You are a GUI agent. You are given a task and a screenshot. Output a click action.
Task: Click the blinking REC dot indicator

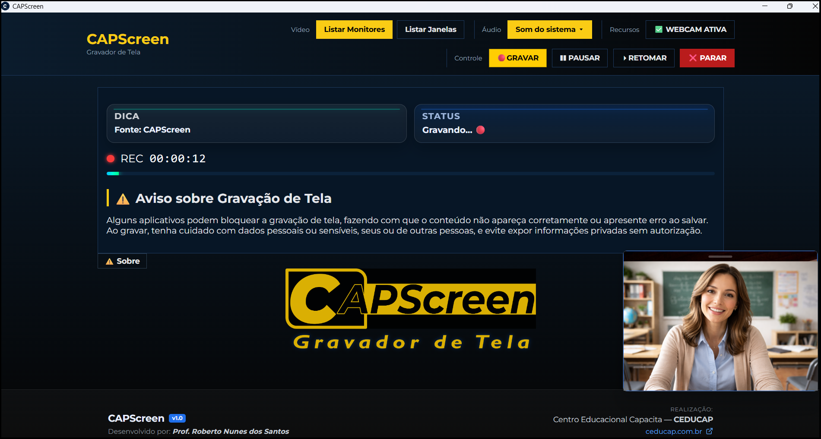pyautogui.click(x=111, y=158)
